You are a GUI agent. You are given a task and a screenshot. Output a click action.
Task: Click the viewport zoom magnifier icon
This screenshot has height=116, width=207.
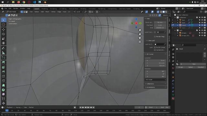(140, 30)
